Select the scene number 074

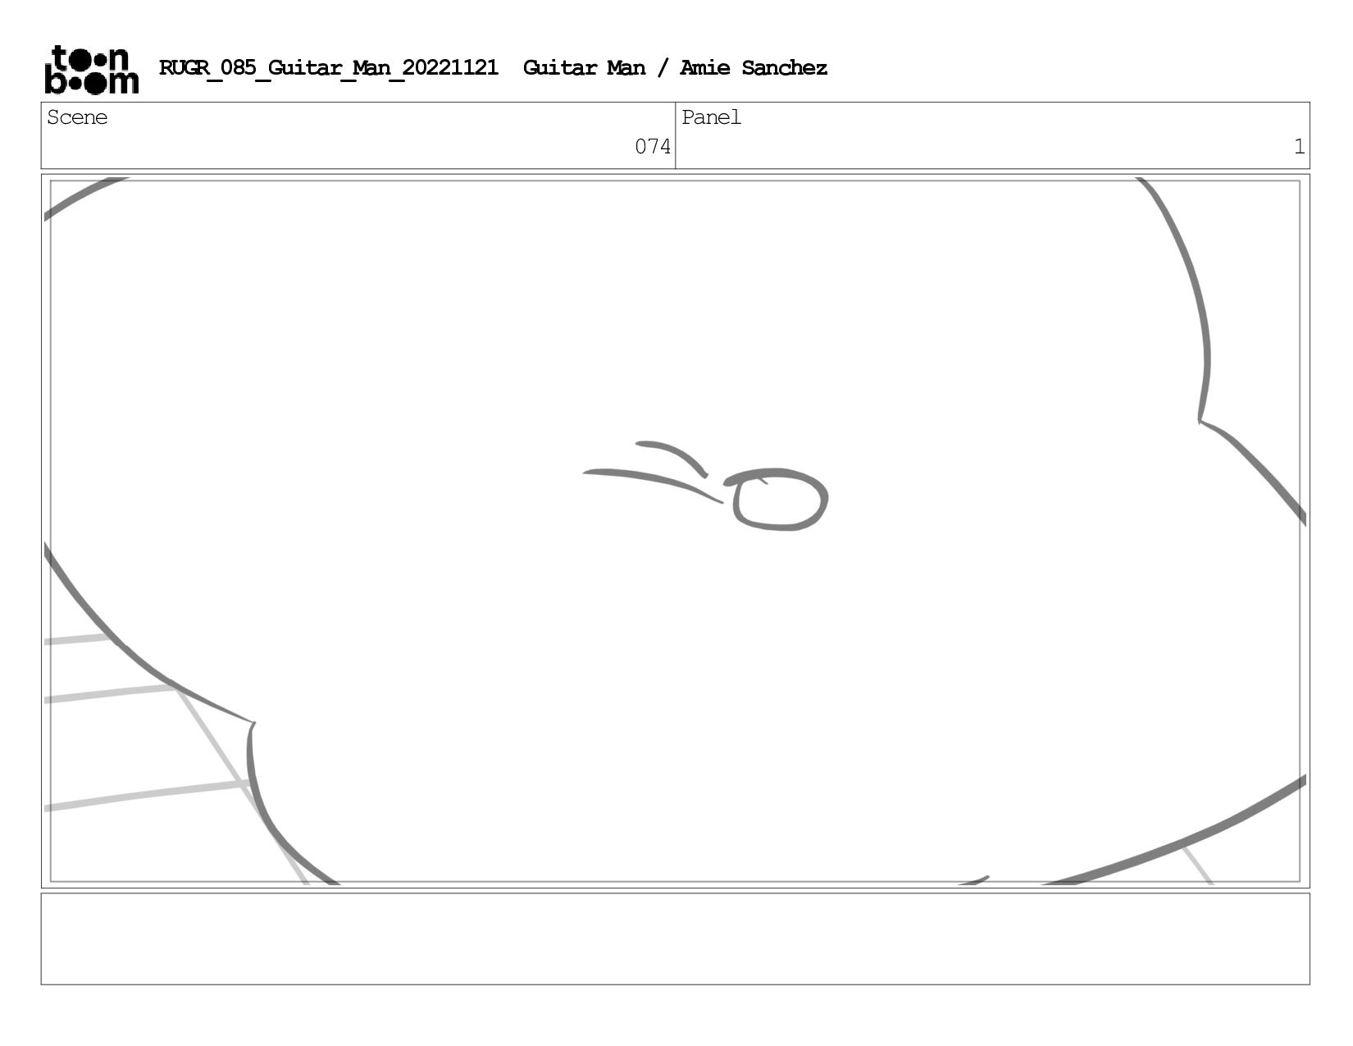(x=653, y=147)
